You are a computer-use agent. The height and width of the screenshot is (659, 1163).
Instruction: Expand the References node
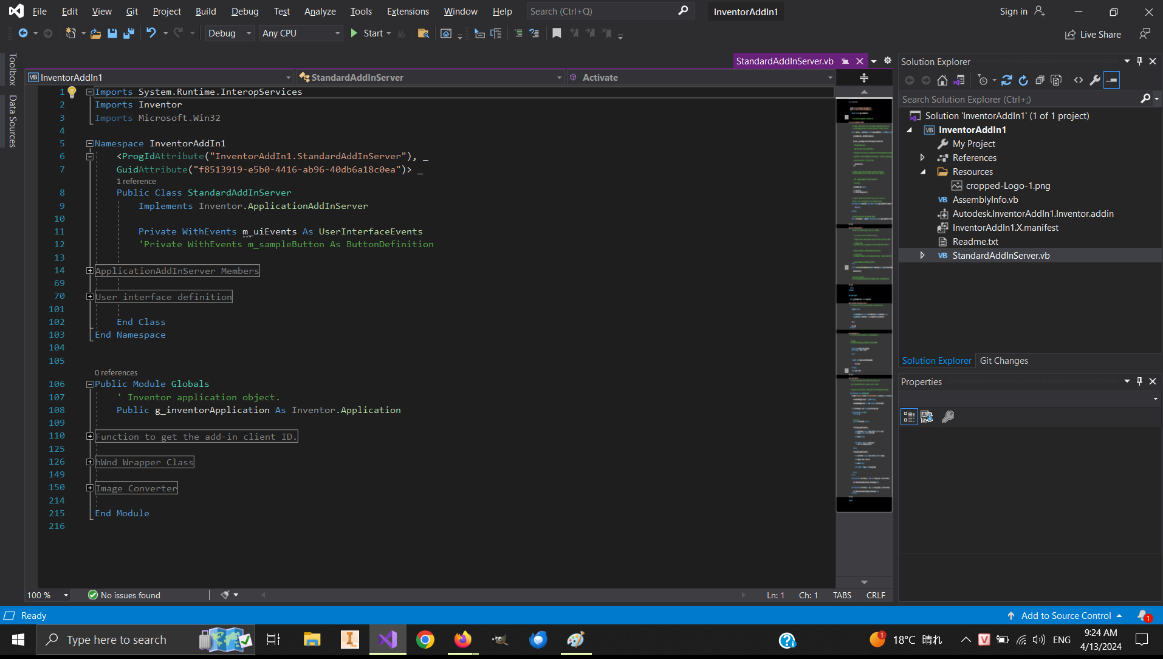pos(922,157)
